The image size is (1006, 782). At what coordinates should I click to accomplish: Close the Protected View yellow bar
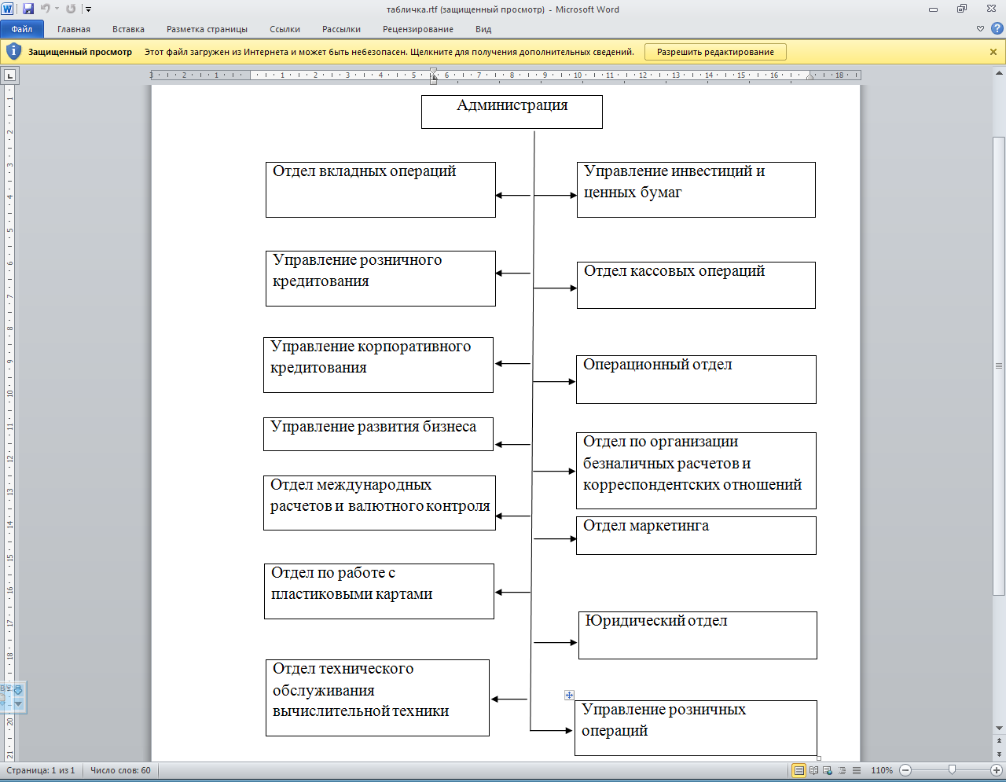[993, 52]
